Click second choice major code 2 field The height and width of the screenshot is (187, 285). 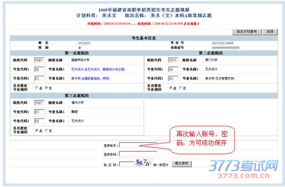(172, 78)
